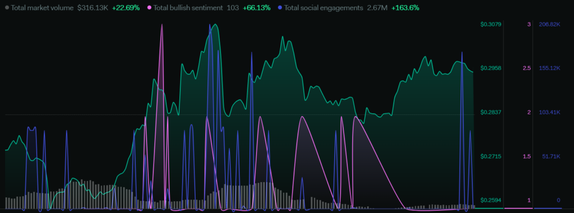Click the pink bullish sentiment legend dot
574x213 pixels.
[149, 8]
